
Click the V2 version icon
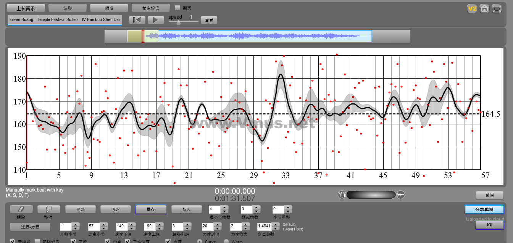point(472,8)
